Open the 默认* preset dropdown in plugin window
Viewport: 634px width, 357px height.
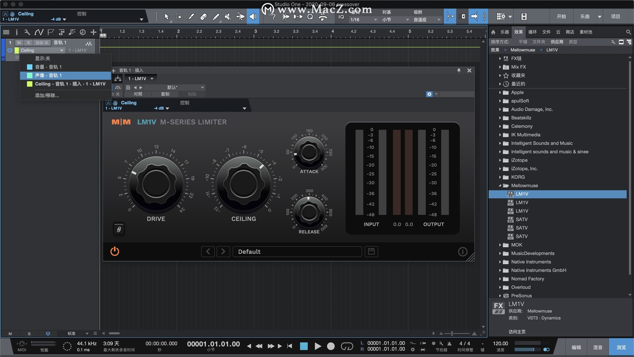tap(174, 87)
